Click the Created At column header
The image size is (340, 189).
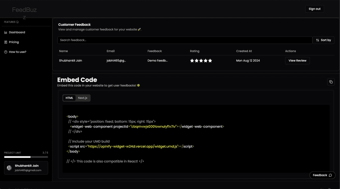point(244,51)
